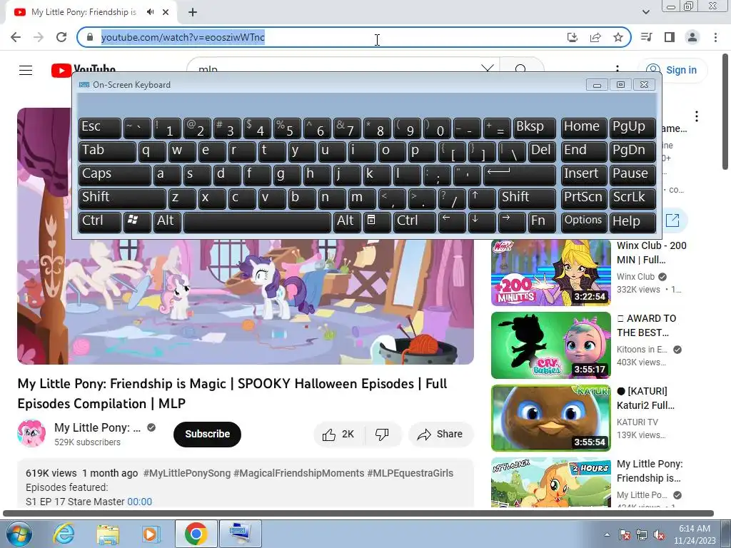Open the tab search chevron
This screenshot has width=731, height=548.
[x=645, y=12]
